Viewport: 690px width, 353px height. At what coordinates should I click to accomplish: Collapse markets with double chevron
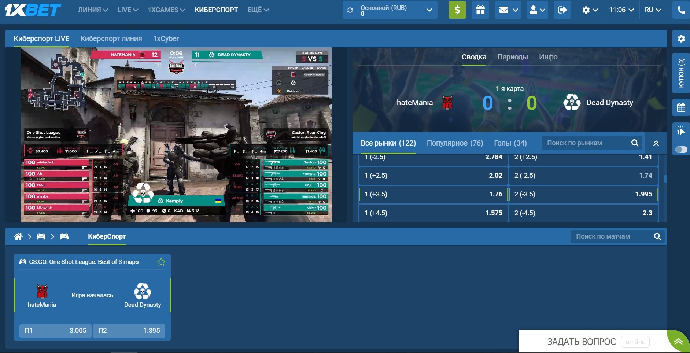pyautogui.click(x=656, y=143)
